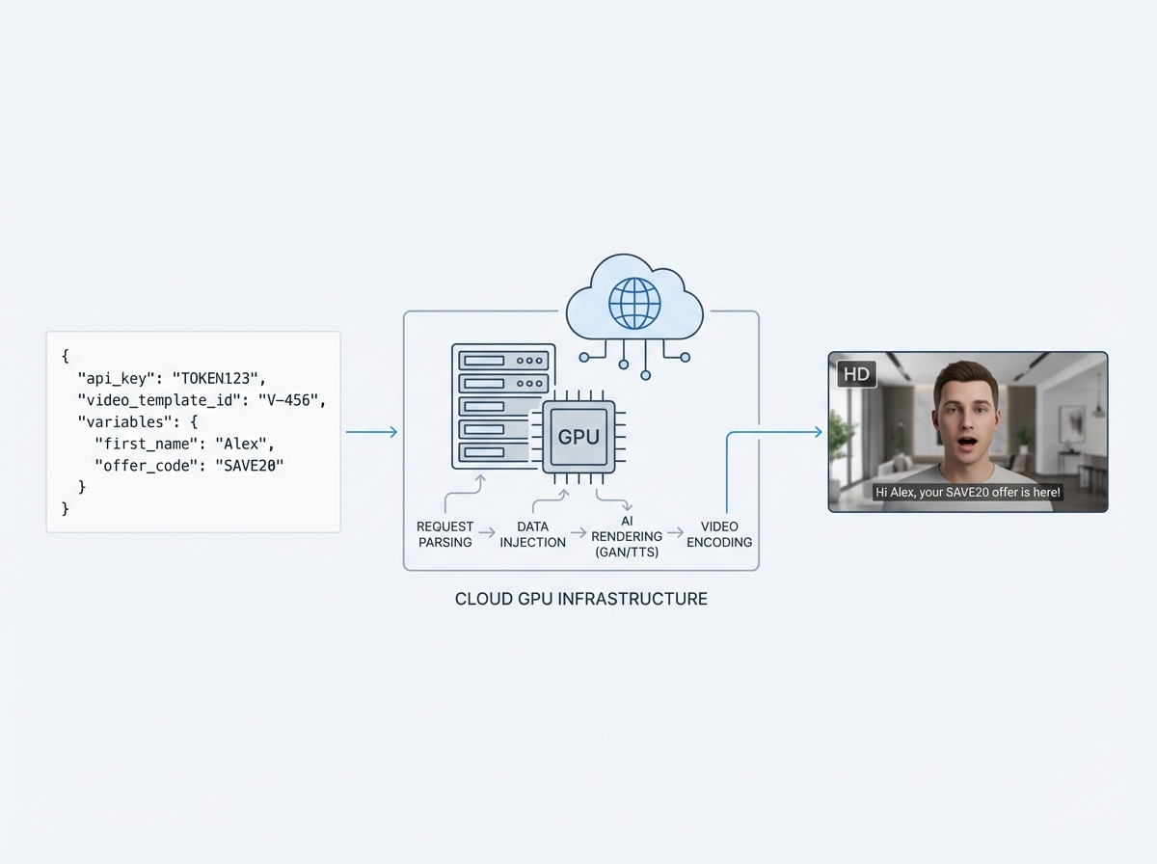Switch to the CLOUD GPU INFRASTRUCTURE tab

coord(581,599)
